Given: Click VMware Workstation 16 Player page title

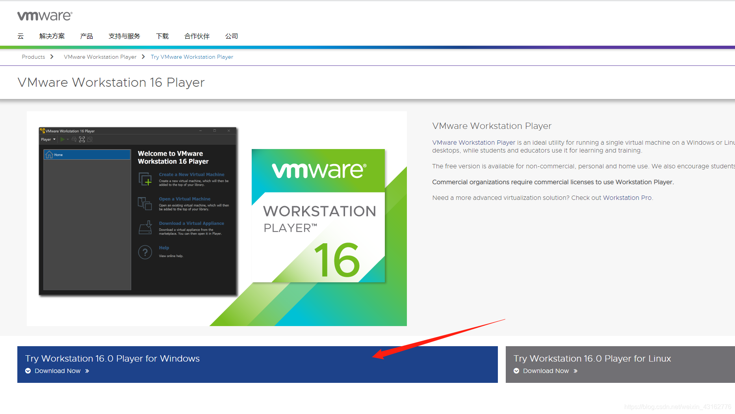Looking at the screenshot, I should click(111, 82).
